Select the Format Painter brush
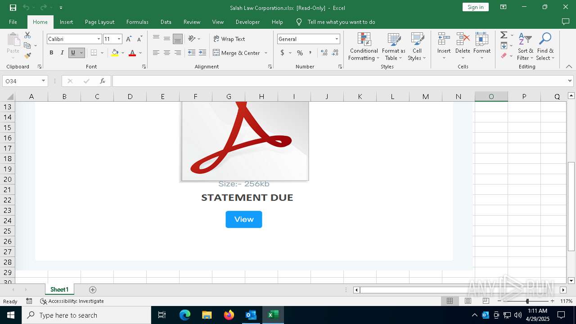The height and width of the screenshot is (324, 576). point(27,56)
